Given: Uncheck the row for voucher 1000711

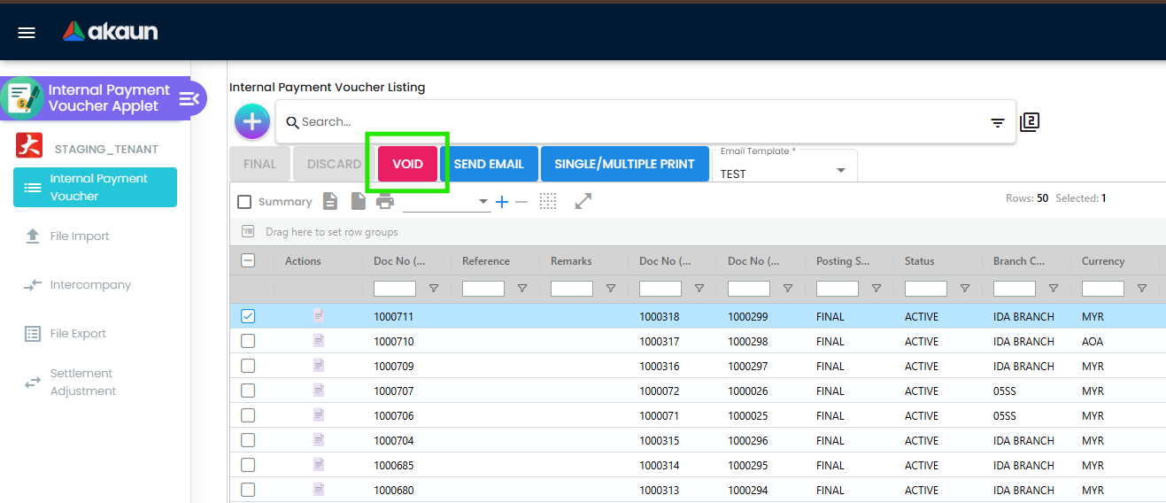Looking at the screenshot, I should coord(248,316).
